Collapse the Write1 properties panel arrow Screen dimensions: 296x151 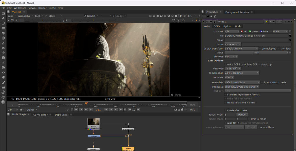(204, 22)
